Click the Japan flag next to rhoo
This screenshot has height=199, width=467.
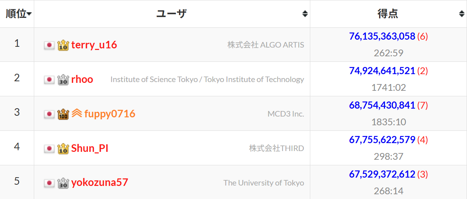[49, 80]
